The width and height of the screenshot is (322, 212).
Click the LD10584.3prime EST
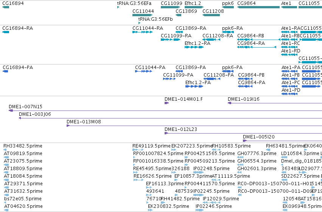tap(284, 157)
